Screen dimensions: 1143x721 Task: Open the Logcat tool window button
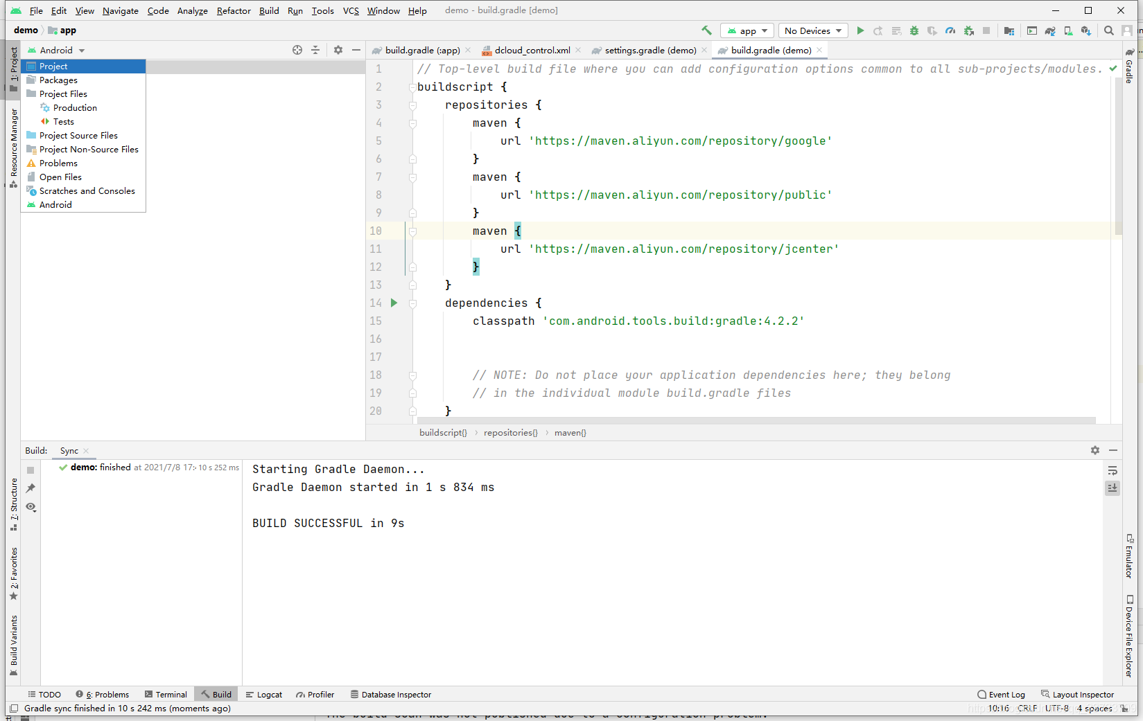[x=264, y=694]
